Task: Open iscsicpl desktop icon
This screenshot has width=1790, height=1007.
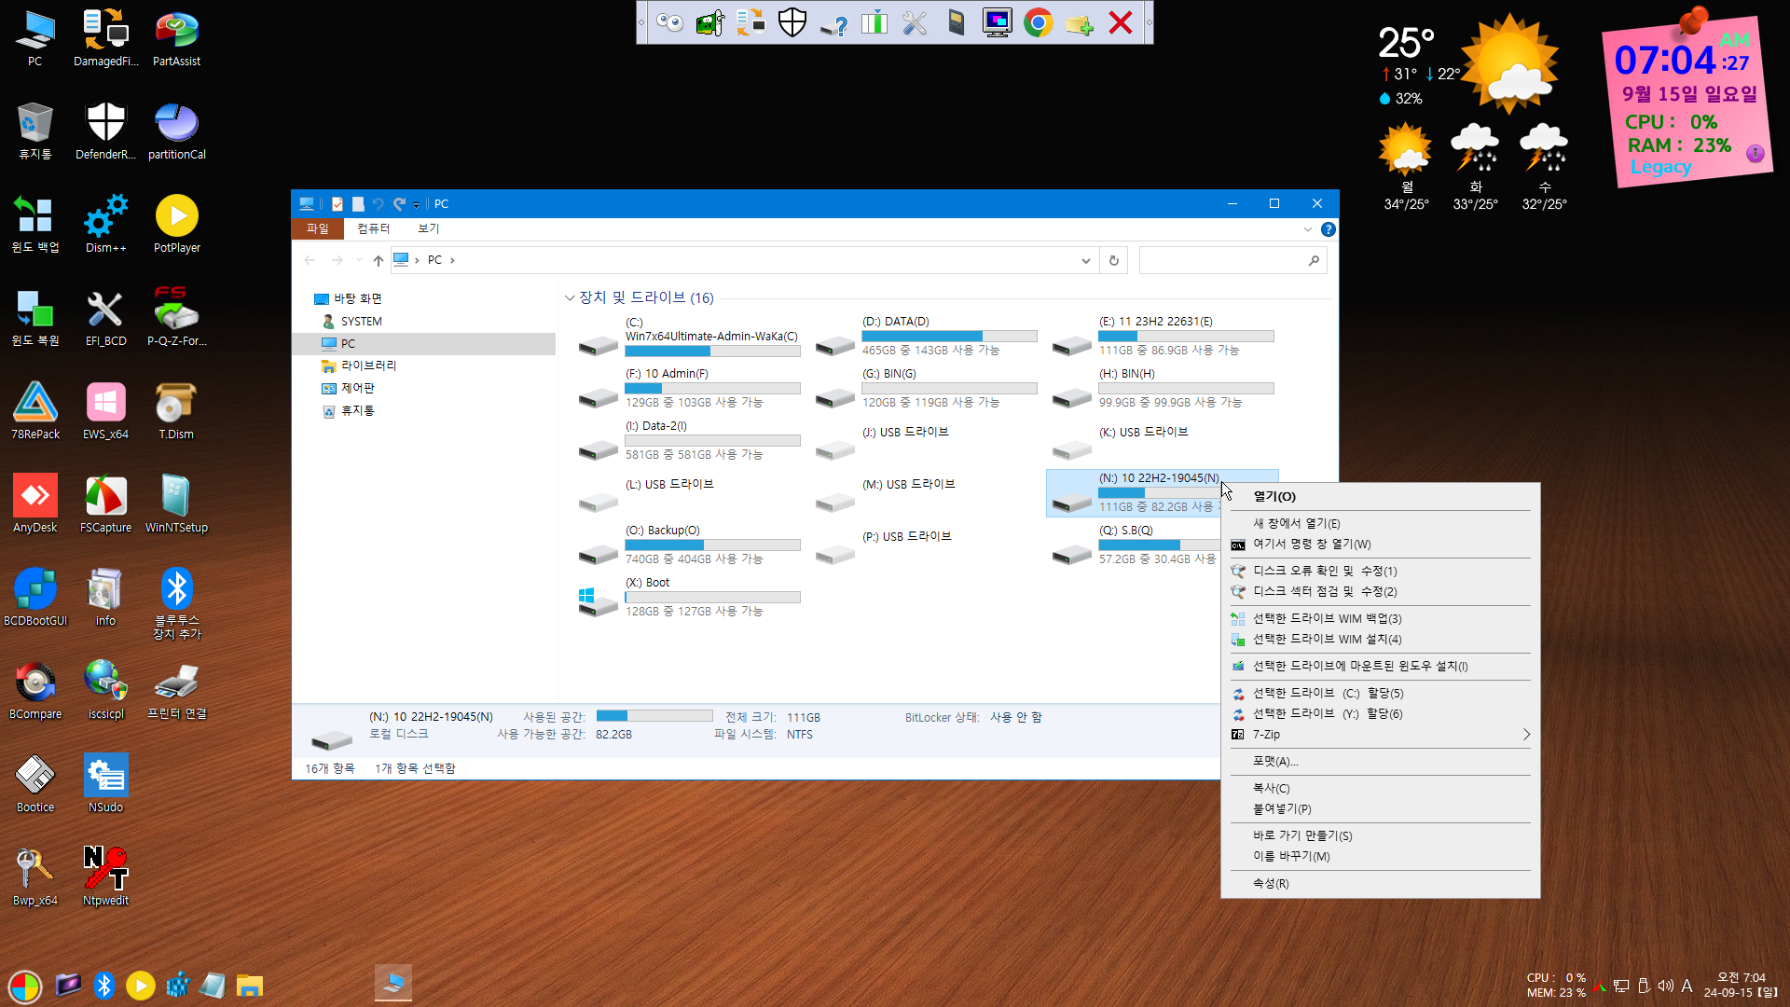Action: [105, 692]
